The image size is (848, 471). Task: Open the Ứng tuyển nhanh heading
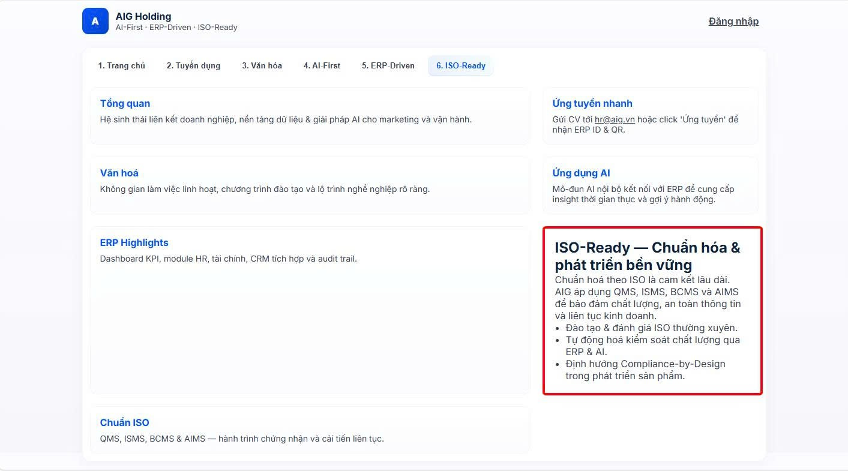[592, 103]
